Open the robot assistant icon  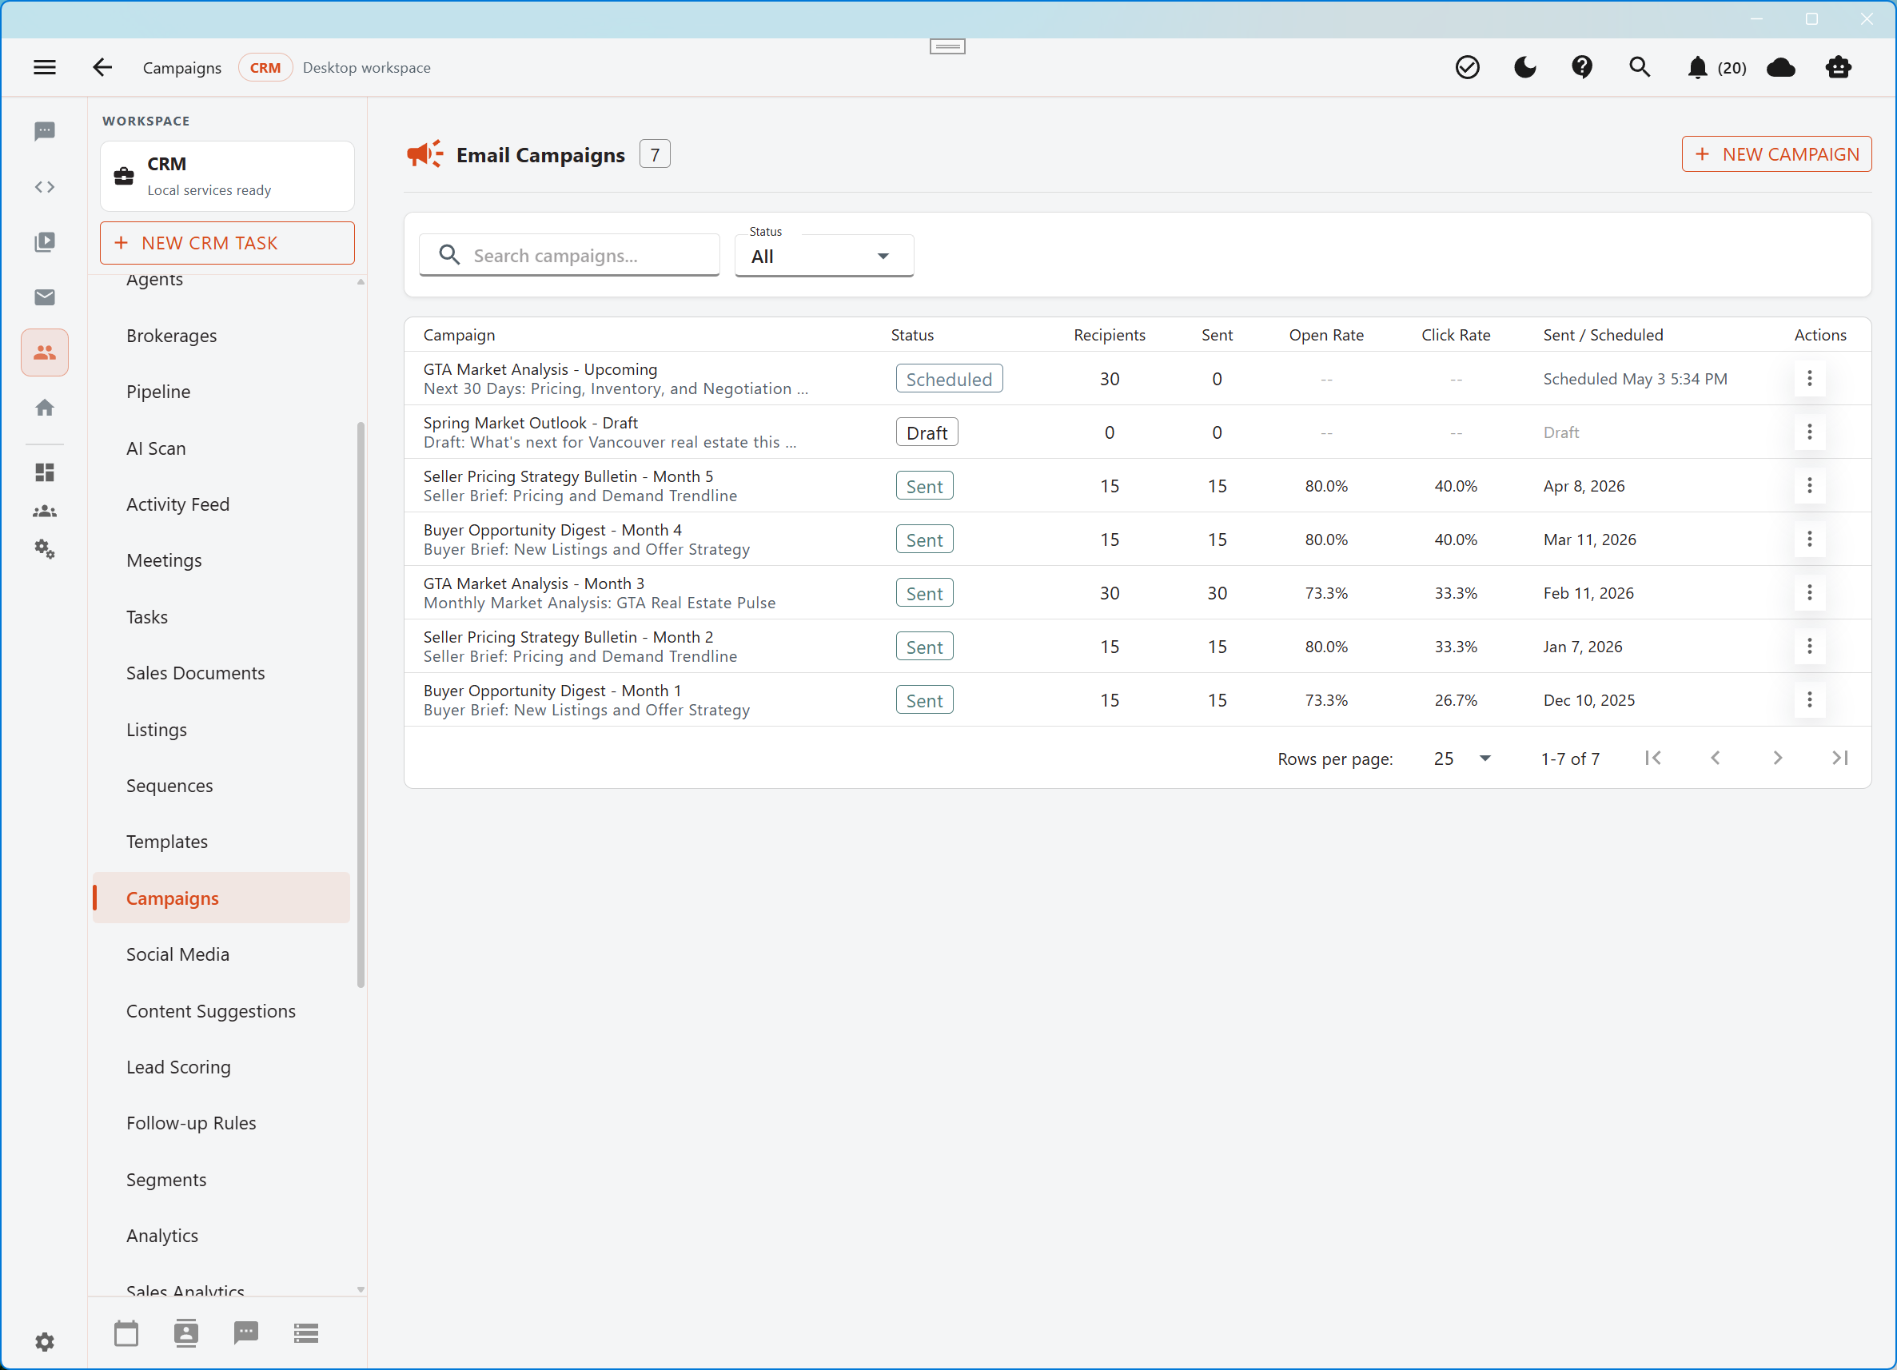[x=1839, y=67]
